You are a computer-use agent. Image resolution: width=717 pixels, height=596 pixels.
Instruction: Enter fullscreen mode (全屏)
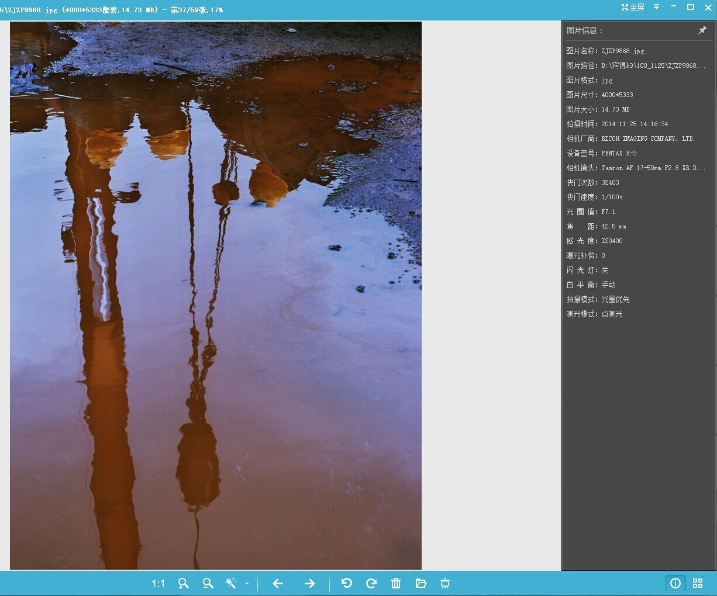point(633,7)
